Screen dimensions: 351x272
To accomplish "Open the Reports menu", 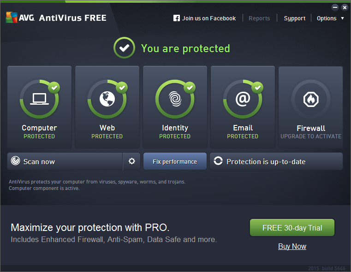I will tap(259, 18).
